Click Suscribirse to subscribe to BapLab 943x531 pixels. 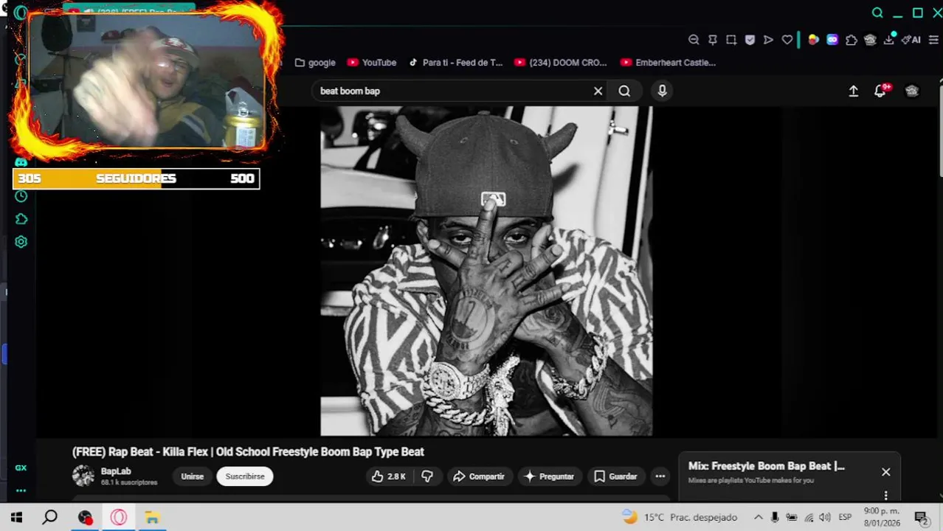coord(245,476)
